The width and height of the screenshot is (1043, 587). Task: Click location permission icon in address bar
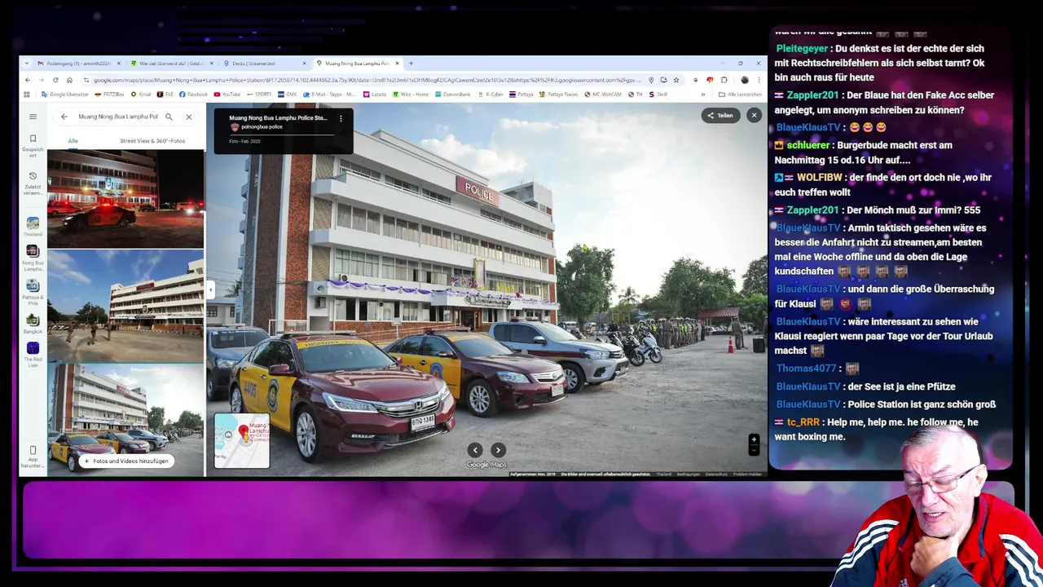[651, 80]
